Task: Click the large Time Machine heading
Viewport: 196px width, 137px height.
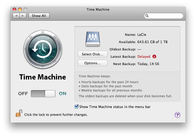Action: 43,77
